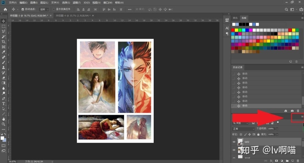
Task: Select the Horizontal Type tool
Action: coord(3,104)
